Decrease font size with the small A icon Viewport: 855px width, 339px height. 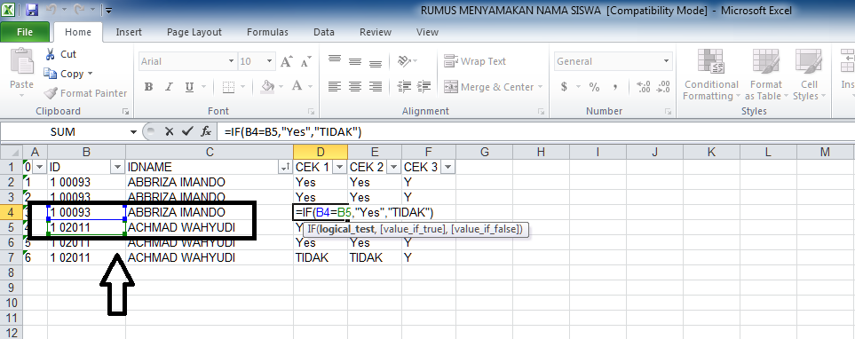[x=305, y=61]
